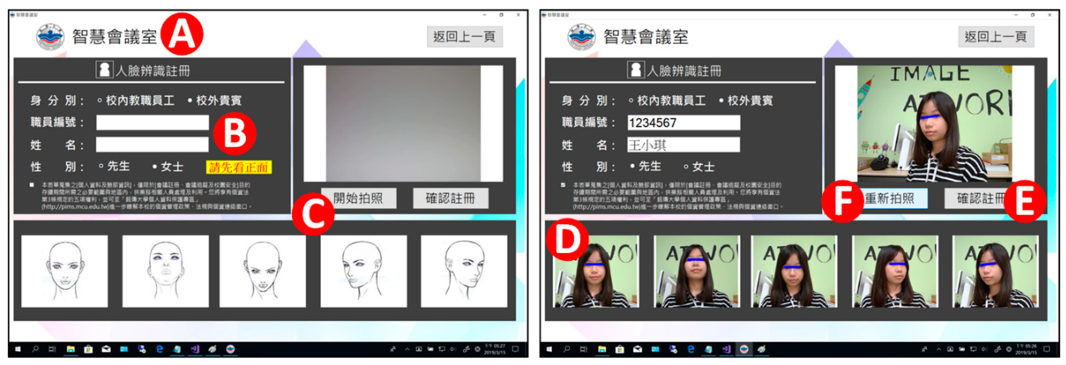Click the front-facing face sketch thumbnail
The width and height of the screenshot is (1066, 365).
[x=65, y=271]
